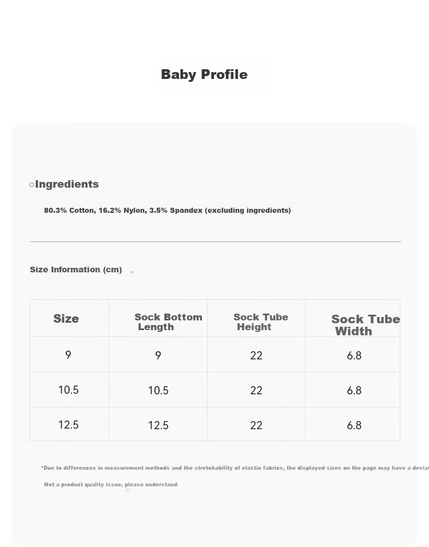Click the Baby Profile heading
The width and height of the screenshot is (429, 547).
click(204, 74)
